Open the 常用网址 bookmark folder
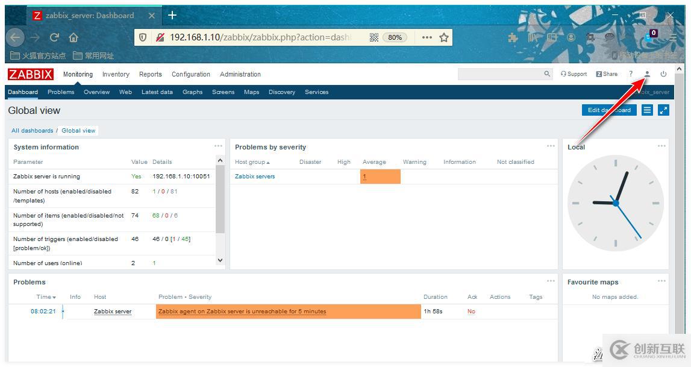Screen dimensions: 691x367 click(x=93, y=55)
